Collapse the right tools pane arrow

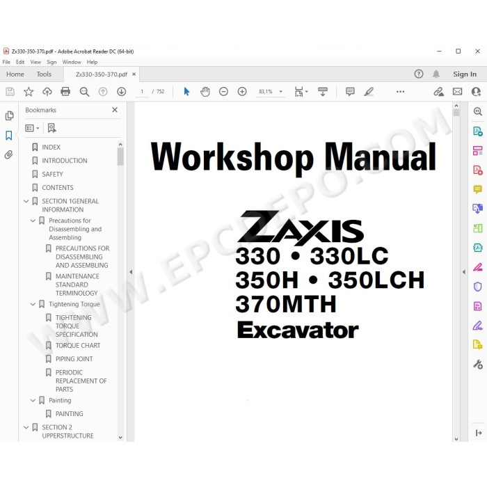point(464,272)
